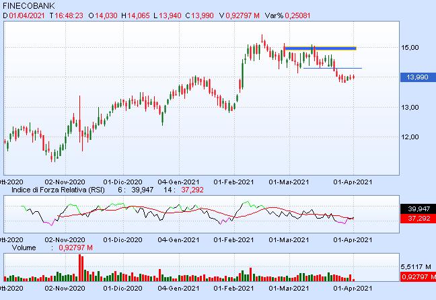The height and width of the screenshot is (300, 436).
Task: Click the 01-Apr-2021 label under price chart
Action: 353,182
